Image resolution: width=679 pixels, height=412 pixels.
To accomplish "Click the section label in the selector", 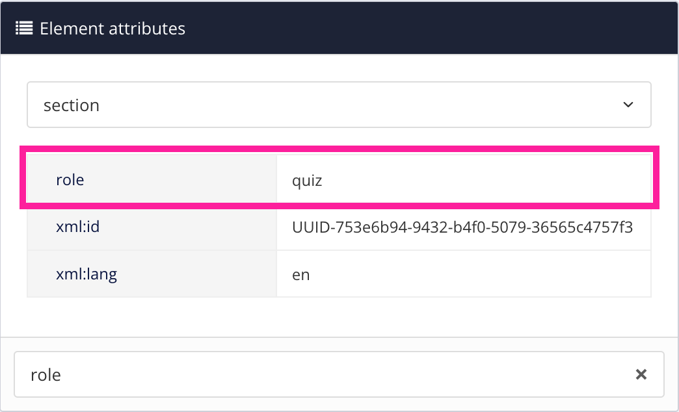I will 72,104.
